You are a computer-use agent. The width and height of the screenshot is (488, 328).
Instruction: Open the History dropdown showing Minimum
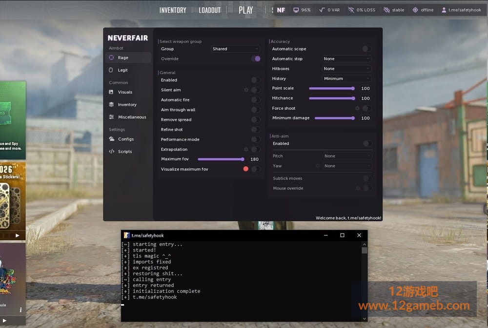pos(346,78)
